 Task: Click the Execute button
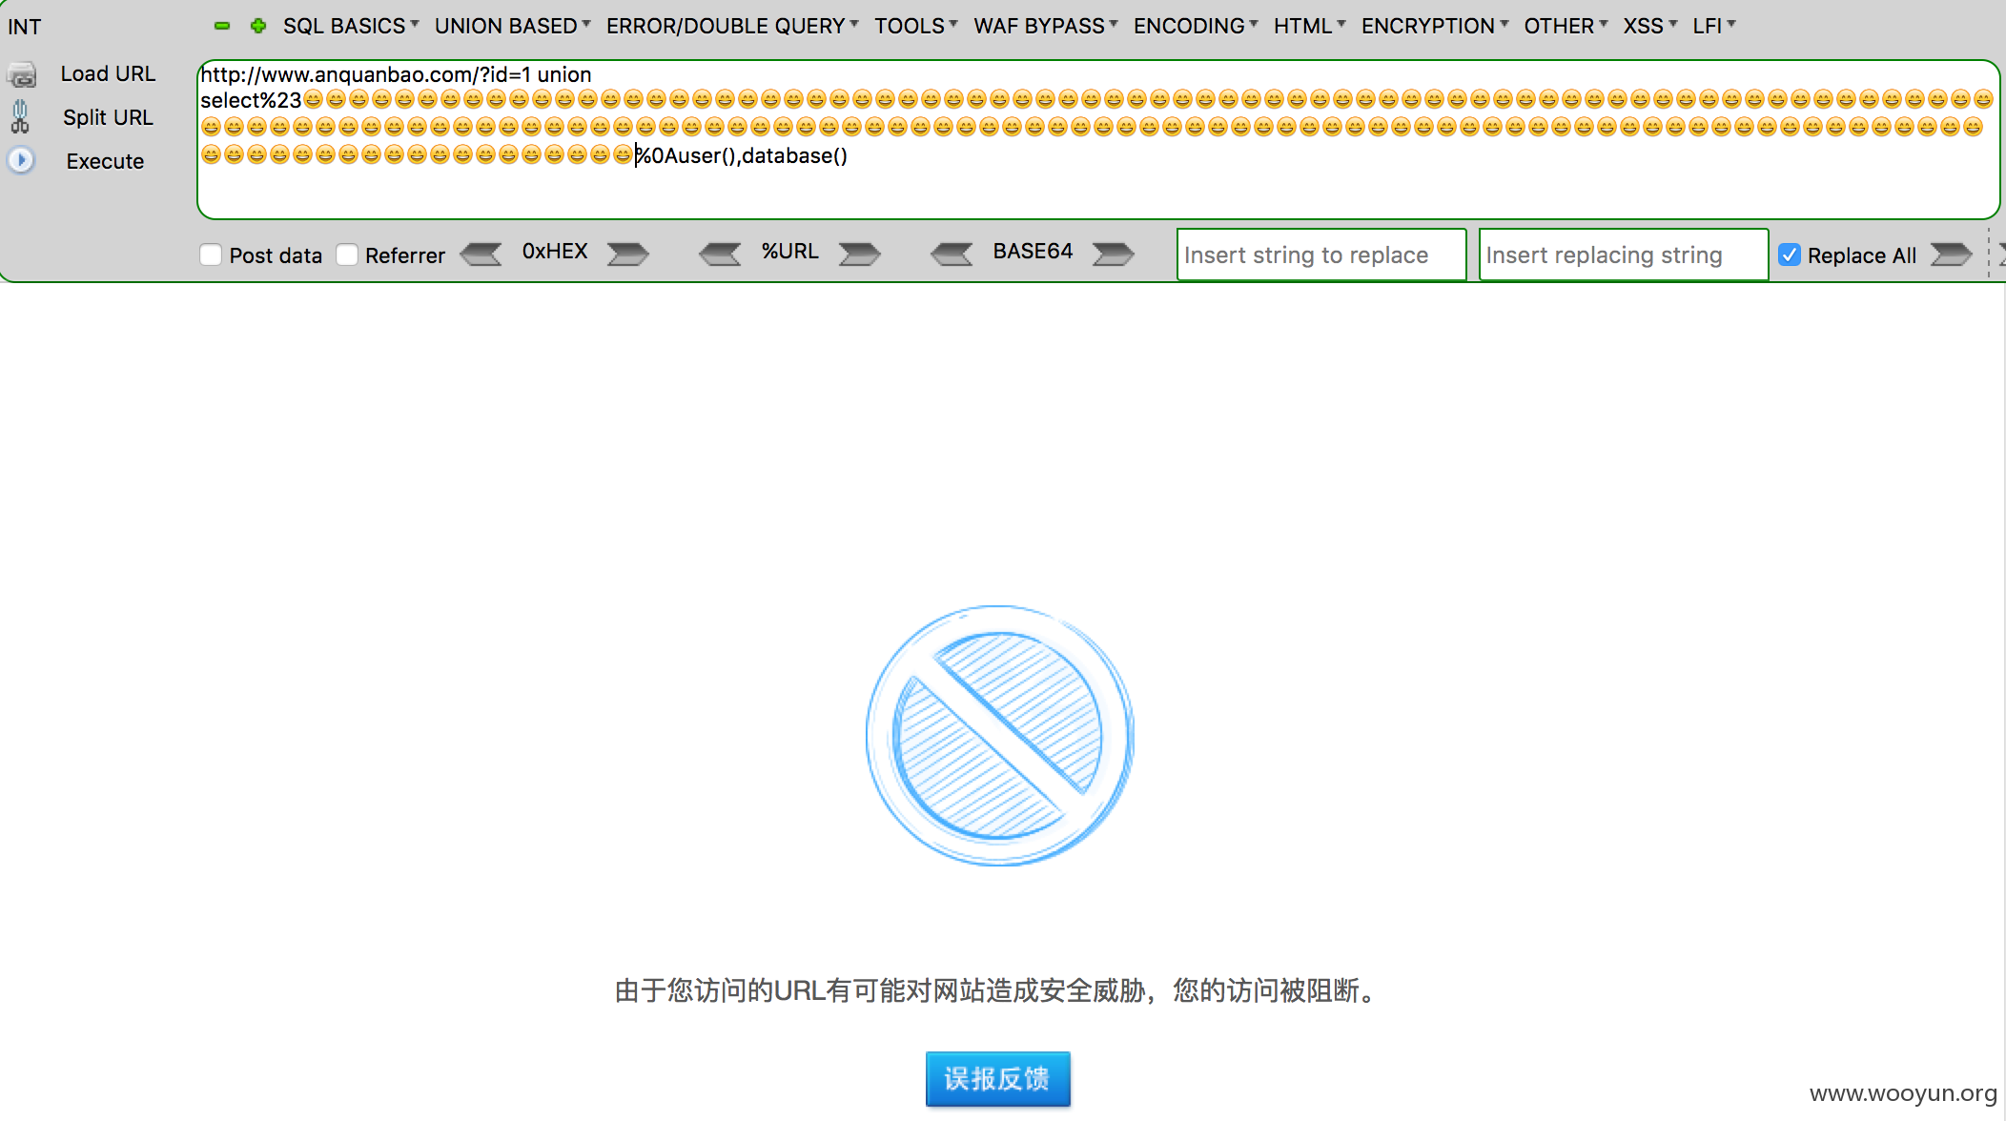105,161
